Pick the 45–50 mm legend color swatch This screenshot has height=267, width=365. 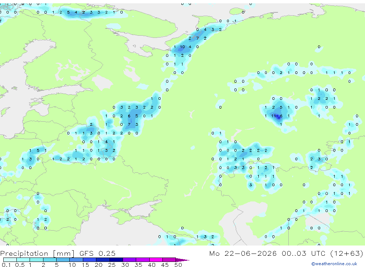pyautogui.click(x=169, y=260)
